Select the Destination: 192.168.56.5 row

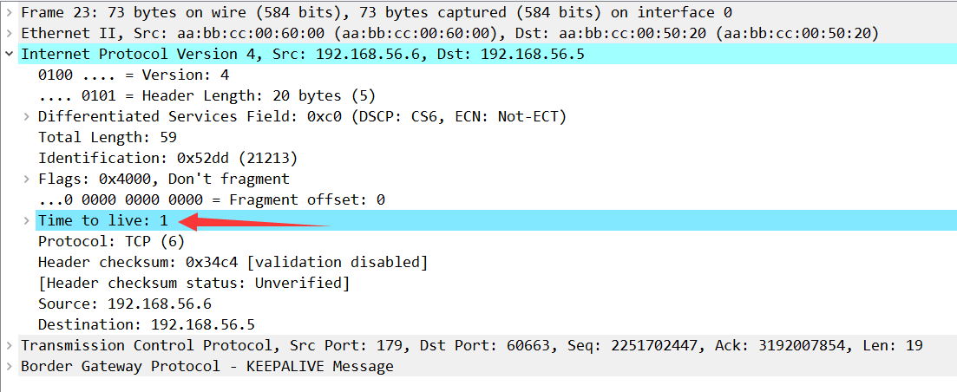pos(146,324)
